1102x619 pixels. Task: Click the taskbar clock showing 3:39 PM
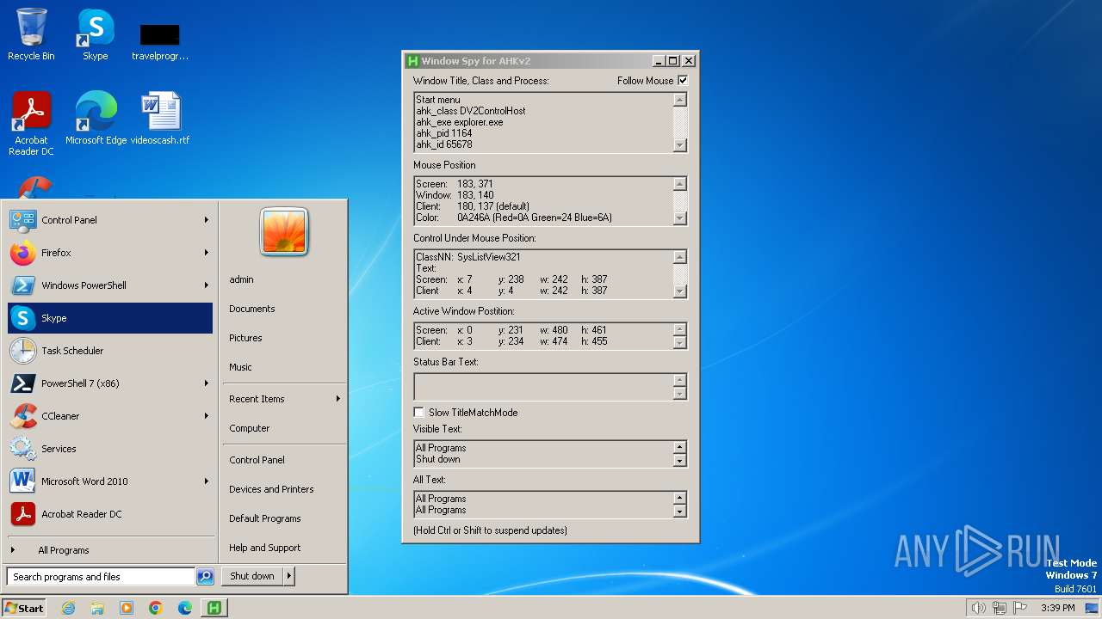[x=1057, y=608]
